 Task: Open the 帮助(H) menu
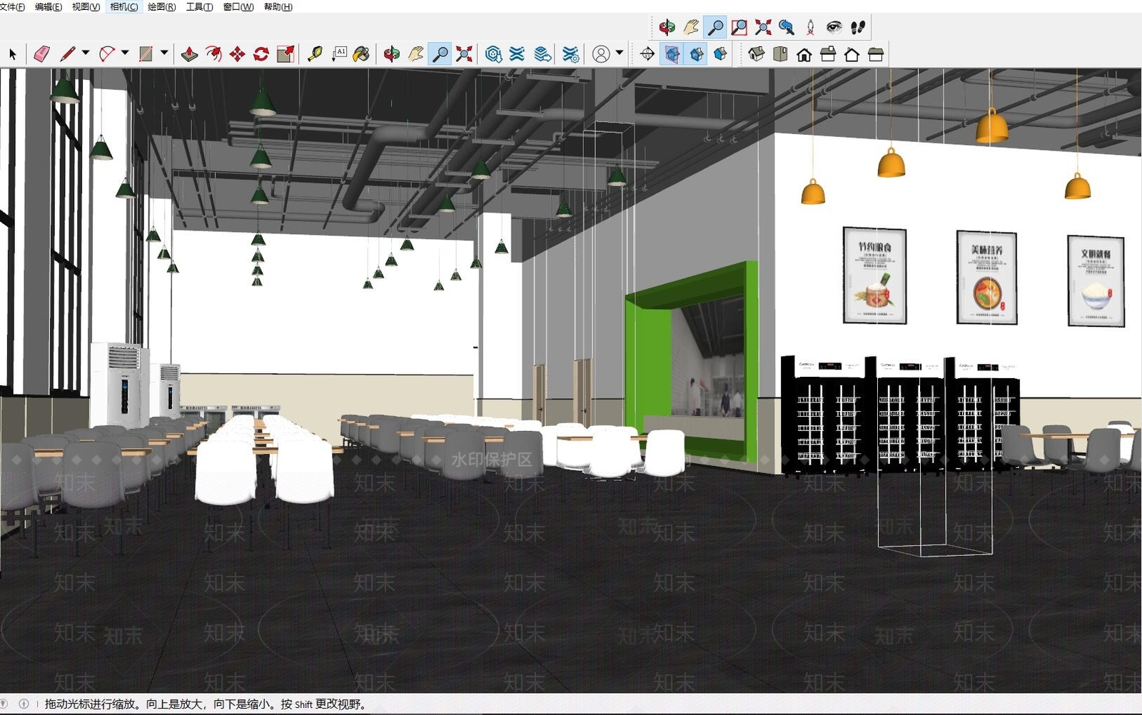[278, 7]
